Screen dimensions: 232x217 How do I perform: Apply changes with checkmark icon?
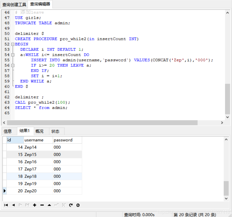[56, 205]
